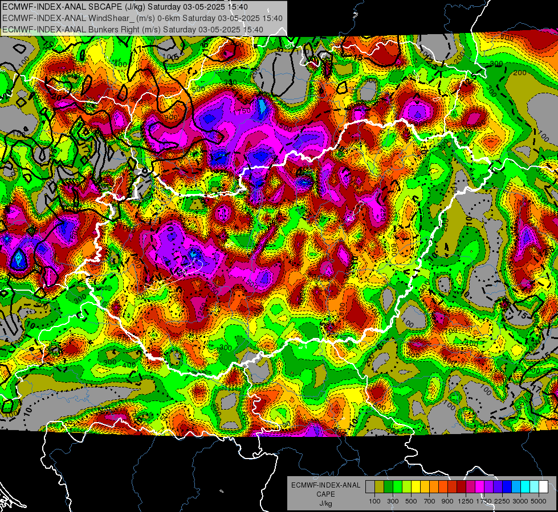Select the yellow legend swatch right of 500
The image size is (558, 512).
pos(416,487)
